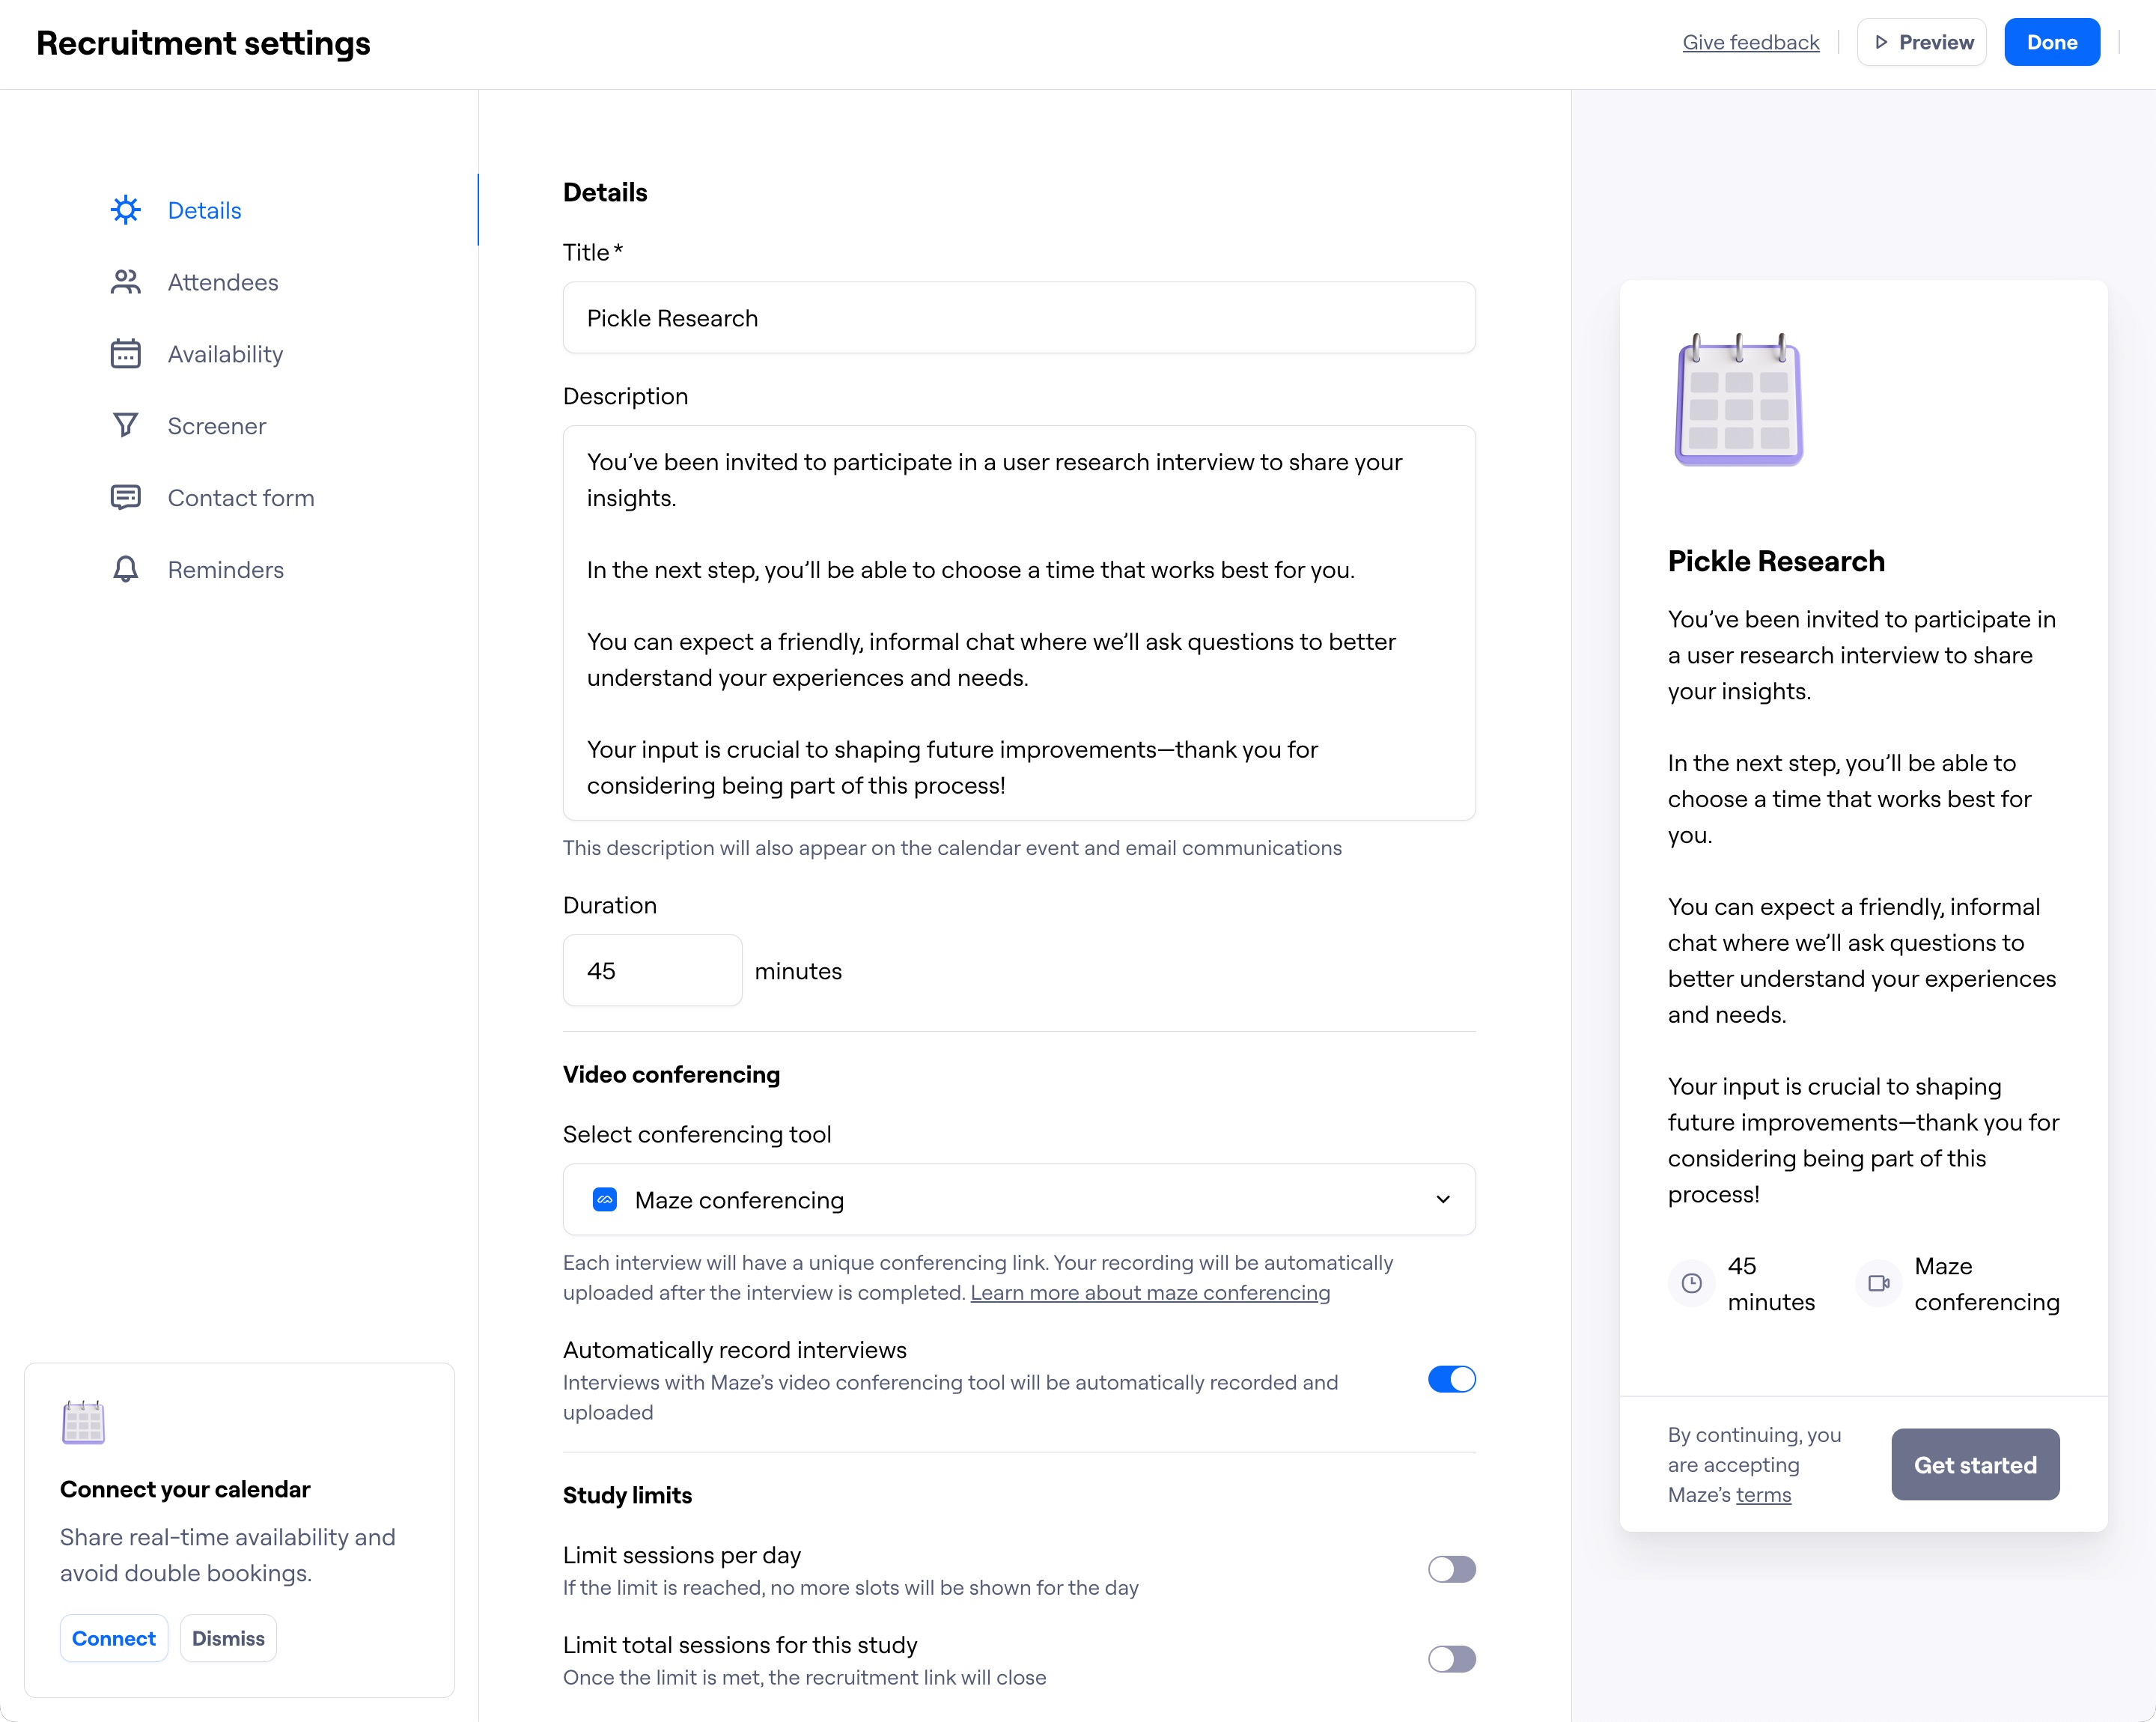The height and width of the screenshot is (1722, 2156).
Task: Click the Attendees people icon
Action: pos(125,282)
